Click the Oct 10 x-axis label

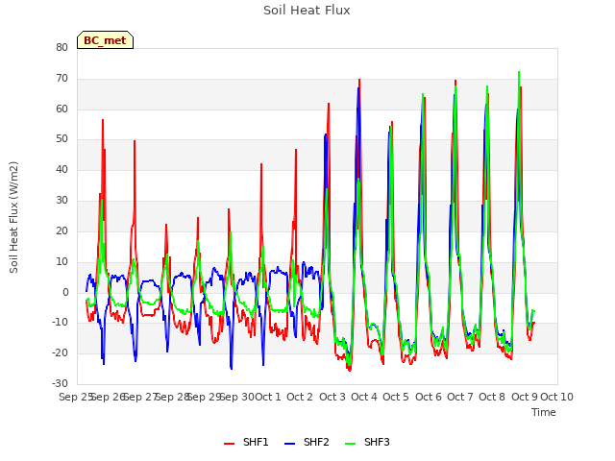coord(557,397)
